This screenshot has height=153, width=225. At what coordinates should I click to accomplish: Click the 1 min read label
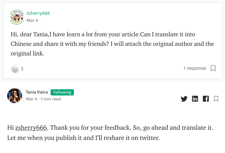[50, 99]
